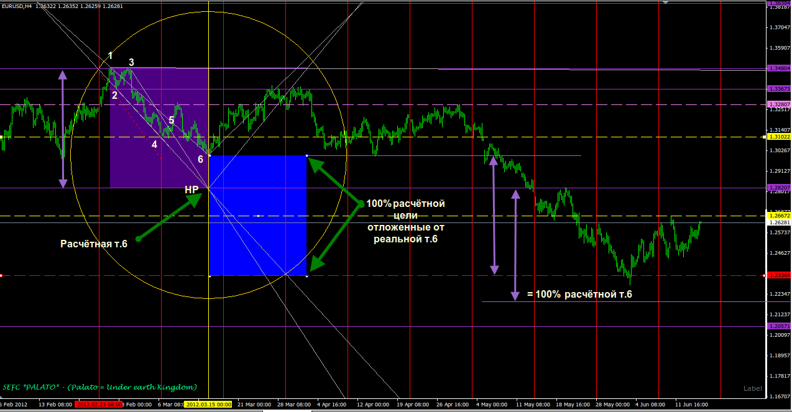Click the 1.34804 purple price label

pyautogui.click(x=779, y=68)
